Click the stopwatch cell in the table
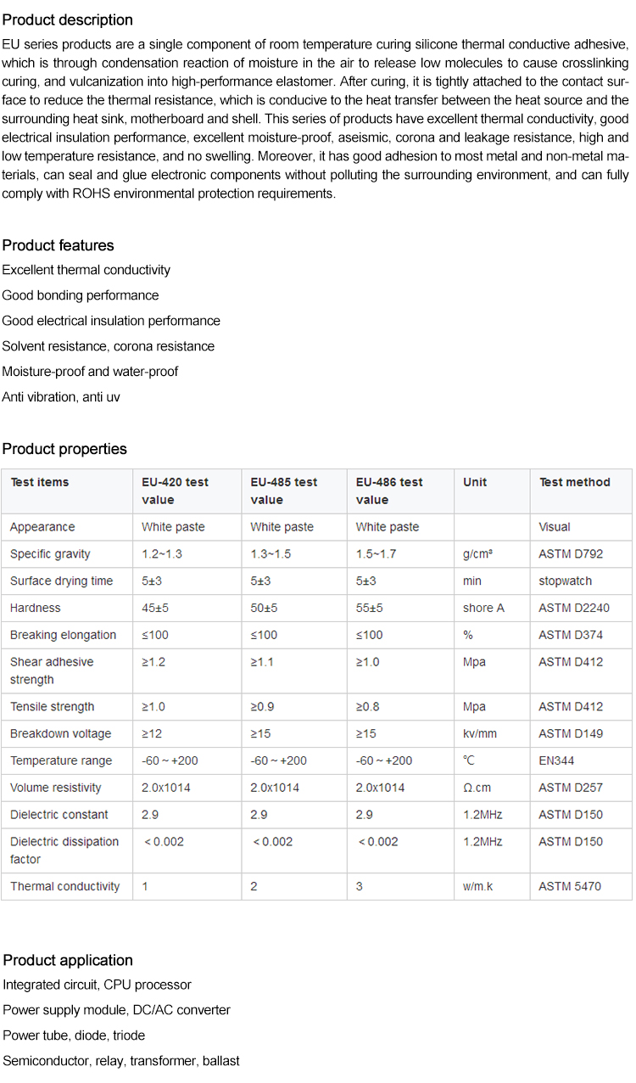This screenshot has height=1083, width=636. pyautogui.click(x=565, y=581)
